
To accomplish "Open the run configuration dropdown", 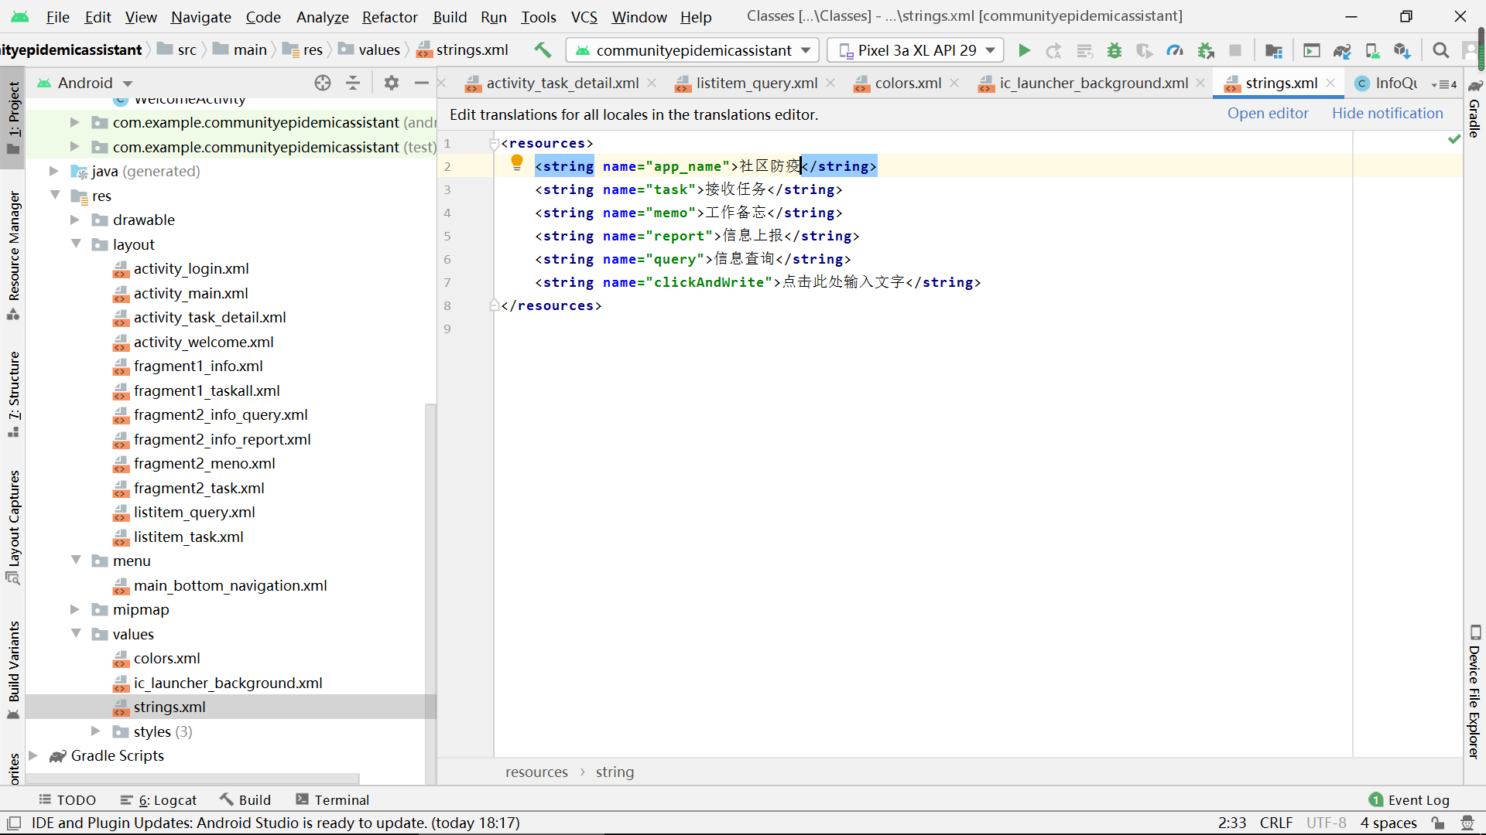I will [x=693, y=50].
